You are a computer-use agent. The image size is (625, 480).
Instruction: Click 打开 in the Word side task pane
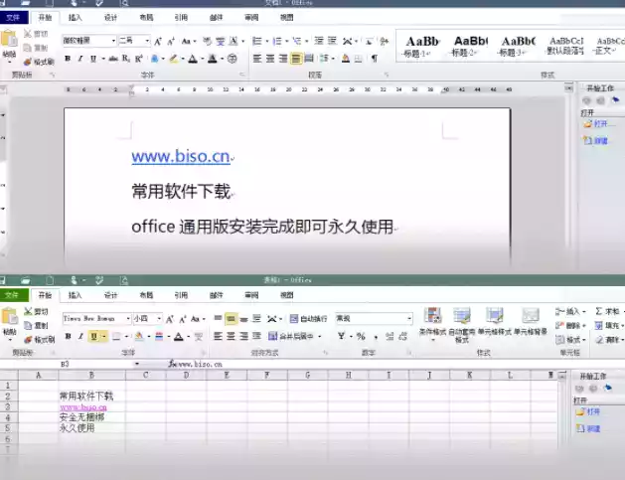tap(599, 124)
